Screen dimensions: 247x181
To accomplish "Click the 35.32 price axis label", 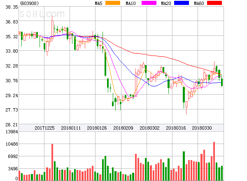I will pos(12,37).
